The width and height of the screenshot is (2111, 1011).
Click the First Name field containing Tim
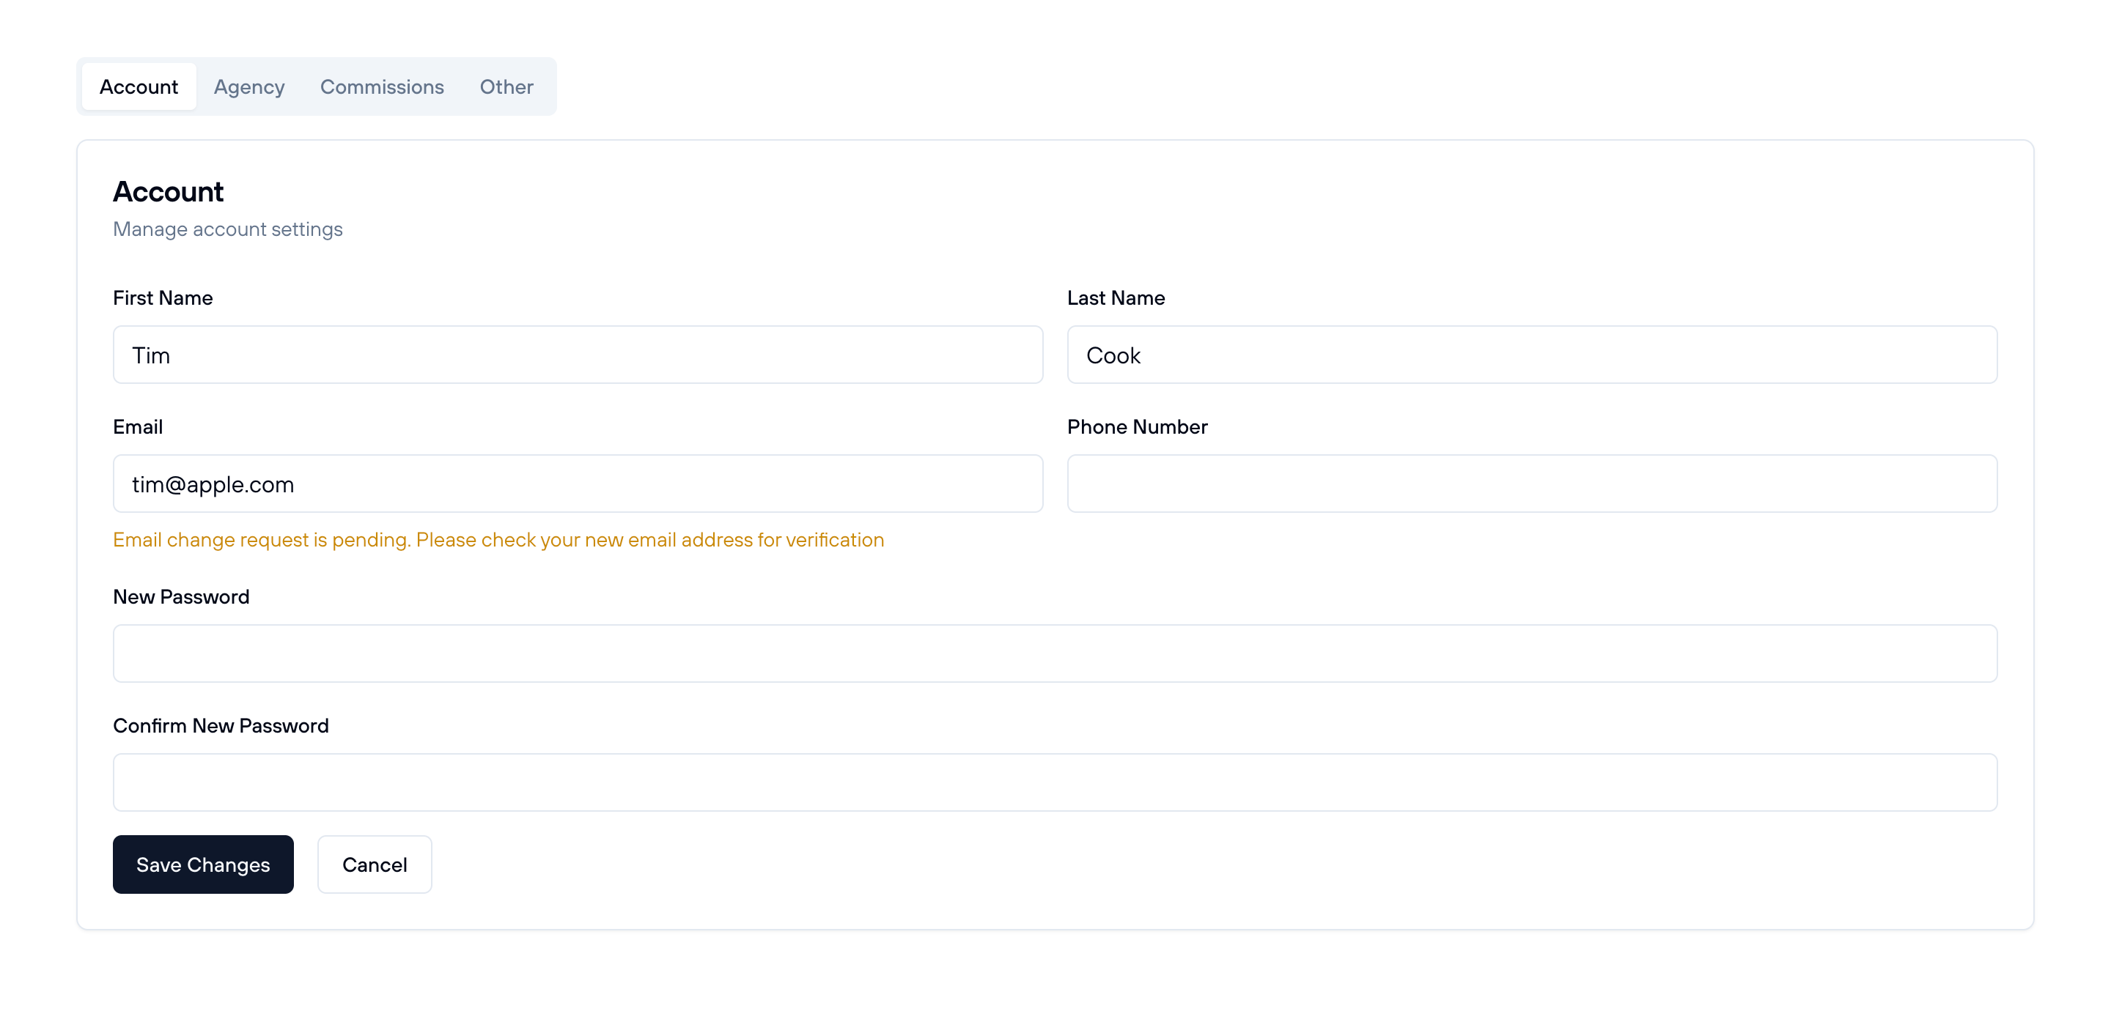(577, 355)
